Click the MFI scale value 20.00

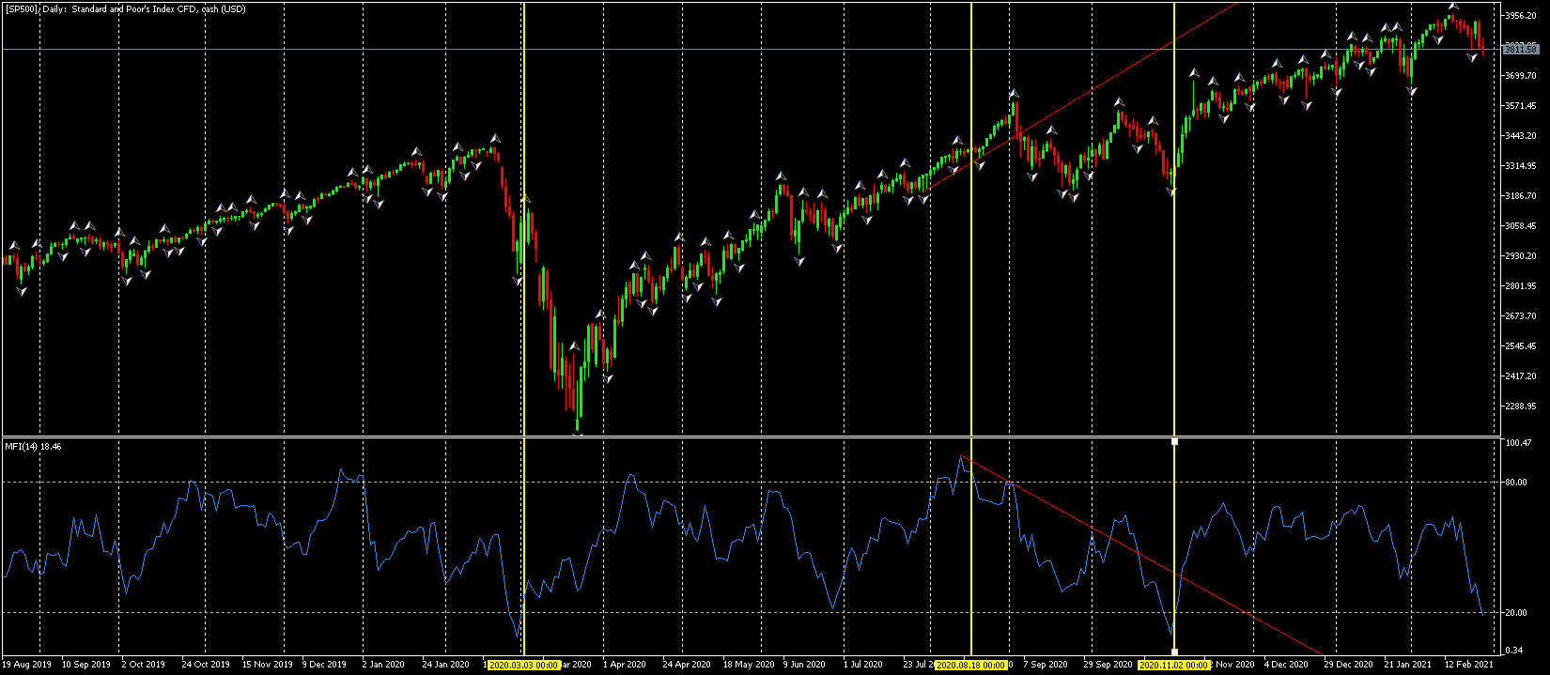coord(1515,613)
